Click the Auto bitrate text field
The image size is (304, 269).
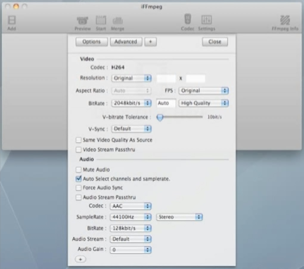click(x=166, y=103)
